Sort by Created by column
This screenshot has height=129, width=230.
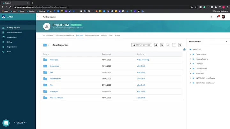tap(141, 54)
